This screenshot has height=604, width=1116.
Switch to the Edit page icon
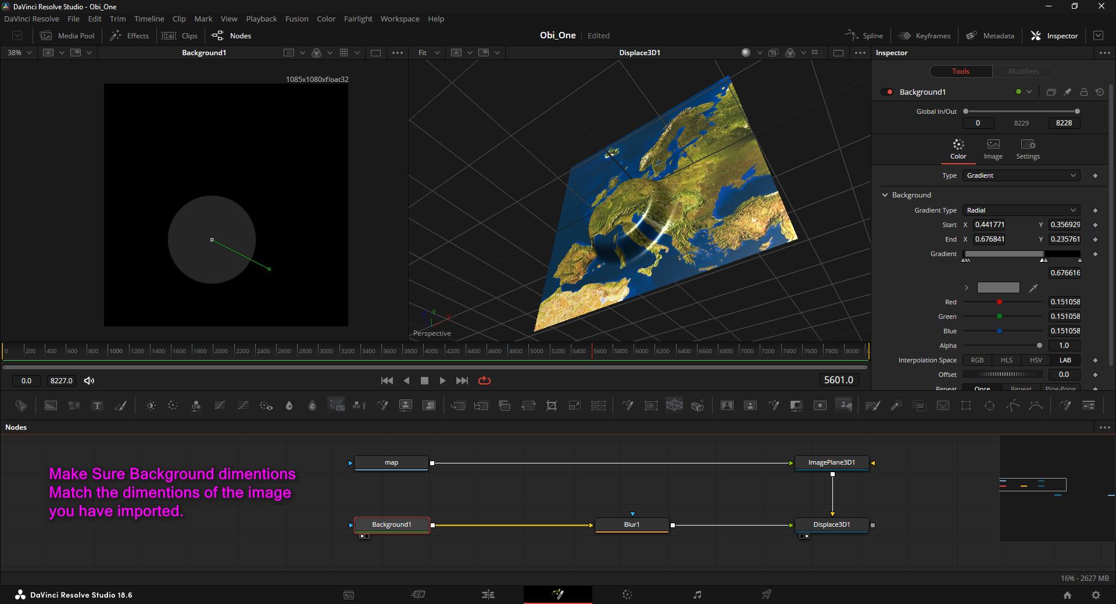[488, 595]
